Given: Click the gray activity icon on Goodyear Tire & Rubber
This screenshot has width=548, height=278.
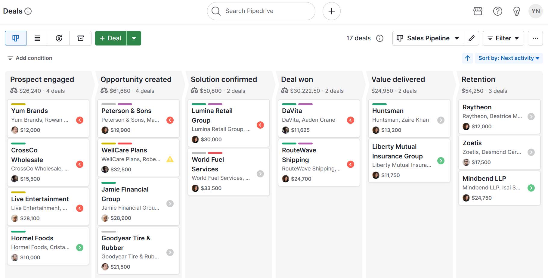Looking at the screenshot, I should tap(170, 252).
